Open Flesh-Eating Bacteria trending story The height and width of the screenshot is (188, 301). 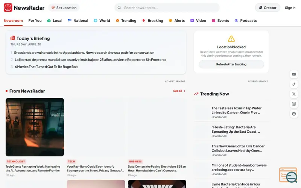pyautogui.click(x=236, y=129)
